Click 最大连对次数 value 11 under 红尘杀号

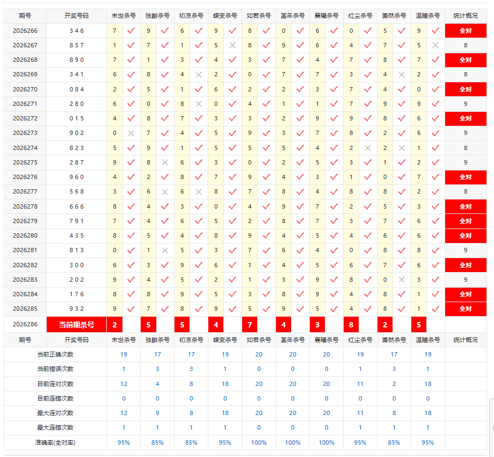pyautogui.click(x=360, y=413)
